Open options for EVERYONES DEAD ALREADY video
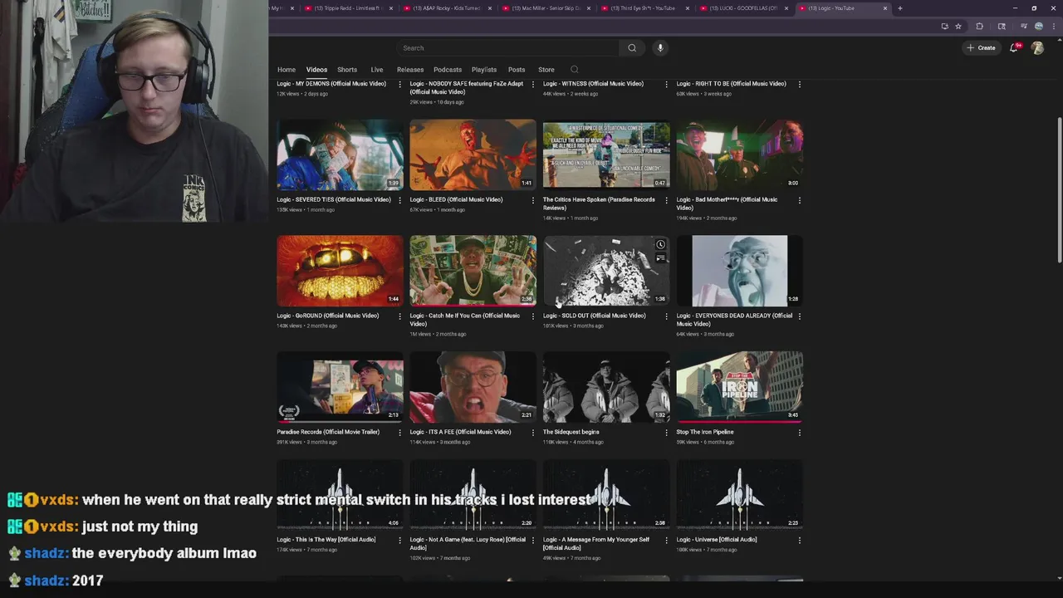This screenshot has width=1063, height=598. pos(800,316)
